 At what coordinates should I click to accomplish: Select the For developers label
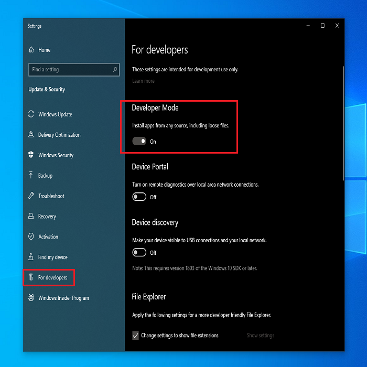coord(52,277)
